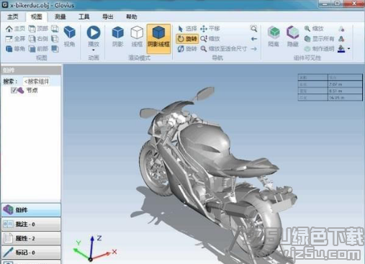Open the 视角 perspective view button
This screenshot has height=264, width=365.
pos(69,37)
